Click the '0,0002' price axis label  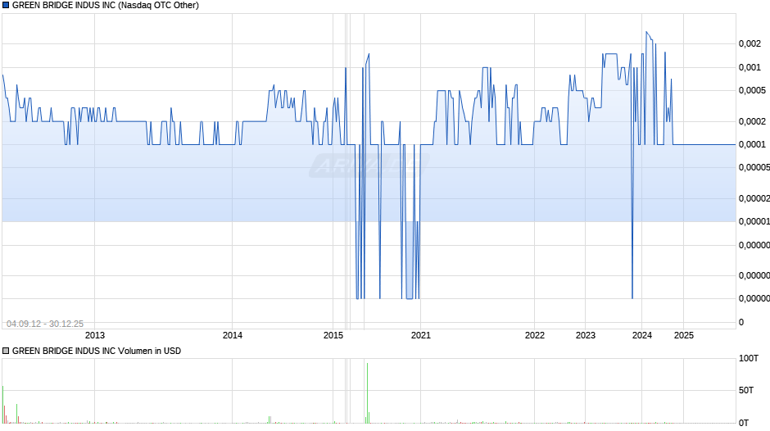(x=752, y=121)
